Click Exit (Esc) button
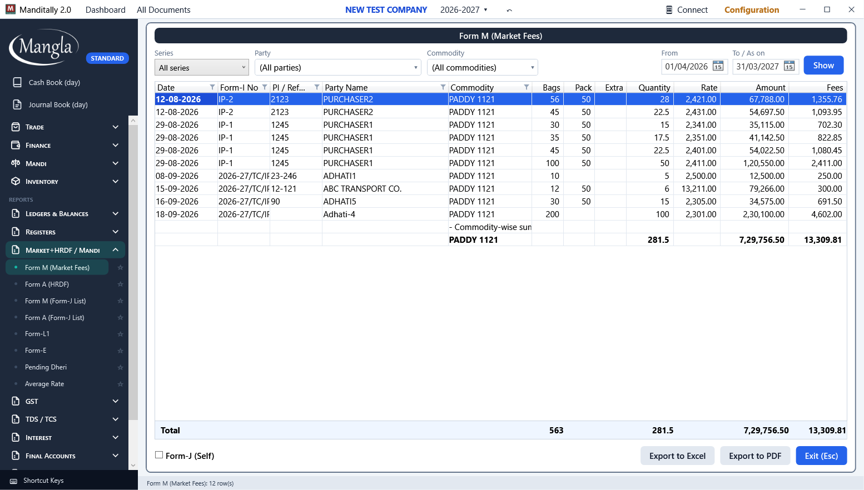 click(x=821, y=456)
